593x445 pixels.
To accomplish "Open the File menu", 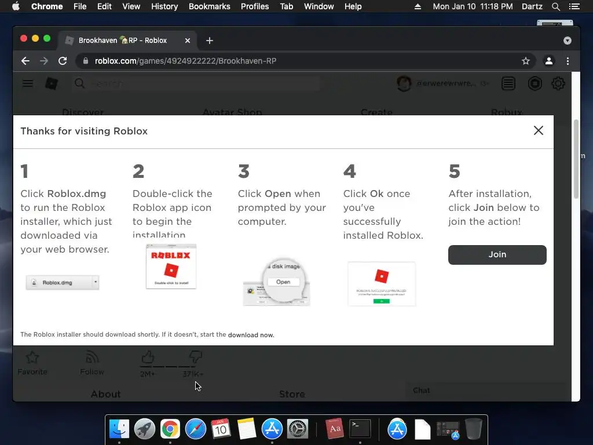I will pyautogui.click(x=80, y=6).
